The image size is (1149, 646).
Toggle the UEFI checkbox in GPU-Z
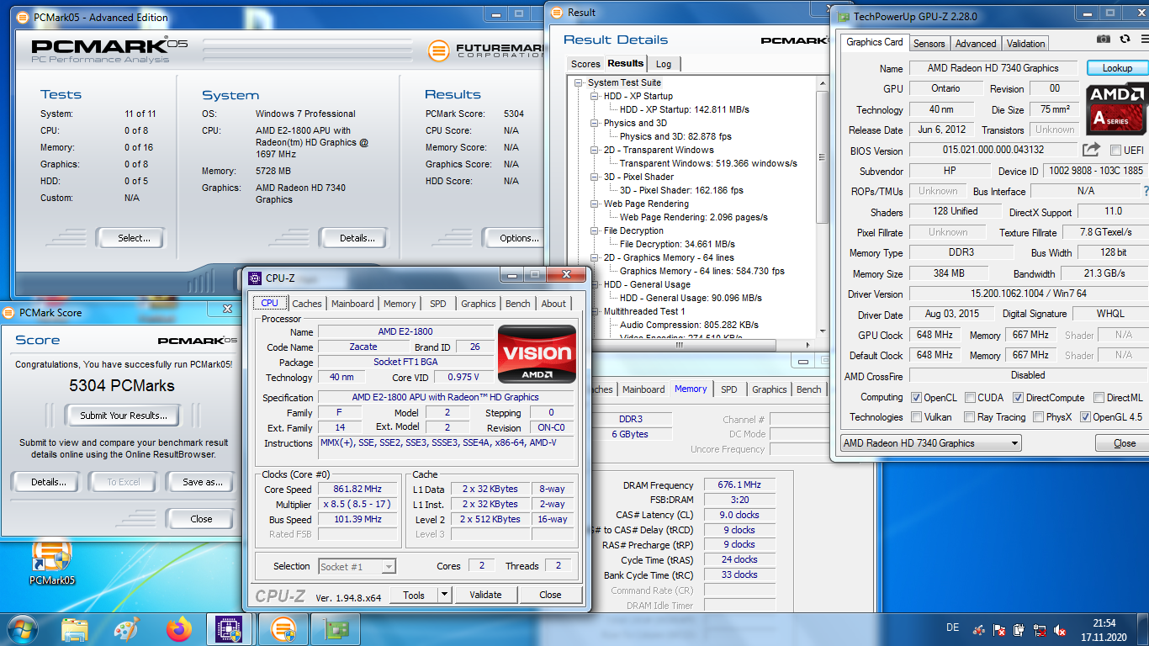pos(1115,151)
